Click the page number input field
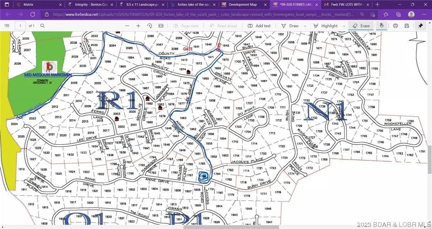 (20, 26)
